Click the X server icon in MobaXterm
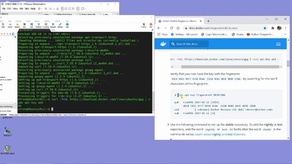292x164 pixels. 144,26
